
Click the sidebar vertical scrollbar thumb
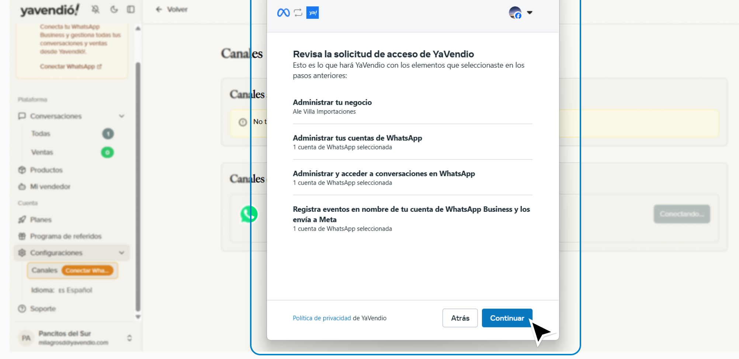[138, 187]
